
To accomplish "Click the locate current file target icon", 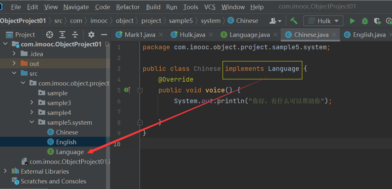I will (x=50, y=35).
